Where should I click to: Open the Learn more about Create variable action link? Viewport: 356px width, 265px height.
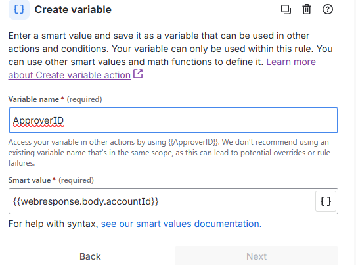(x=162, y=68)
